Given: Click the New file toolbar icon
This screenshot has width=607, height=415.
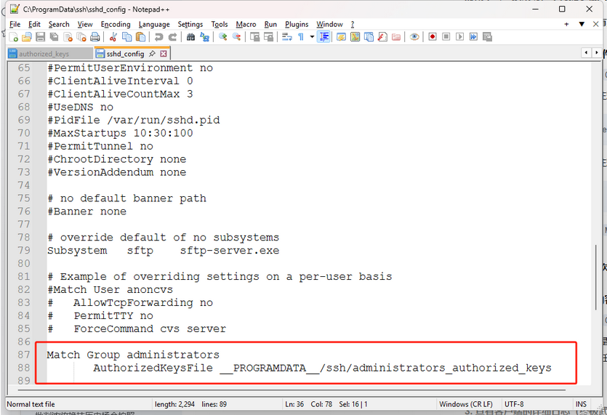Looking at the screenshot, I should (x=14, y=37).
